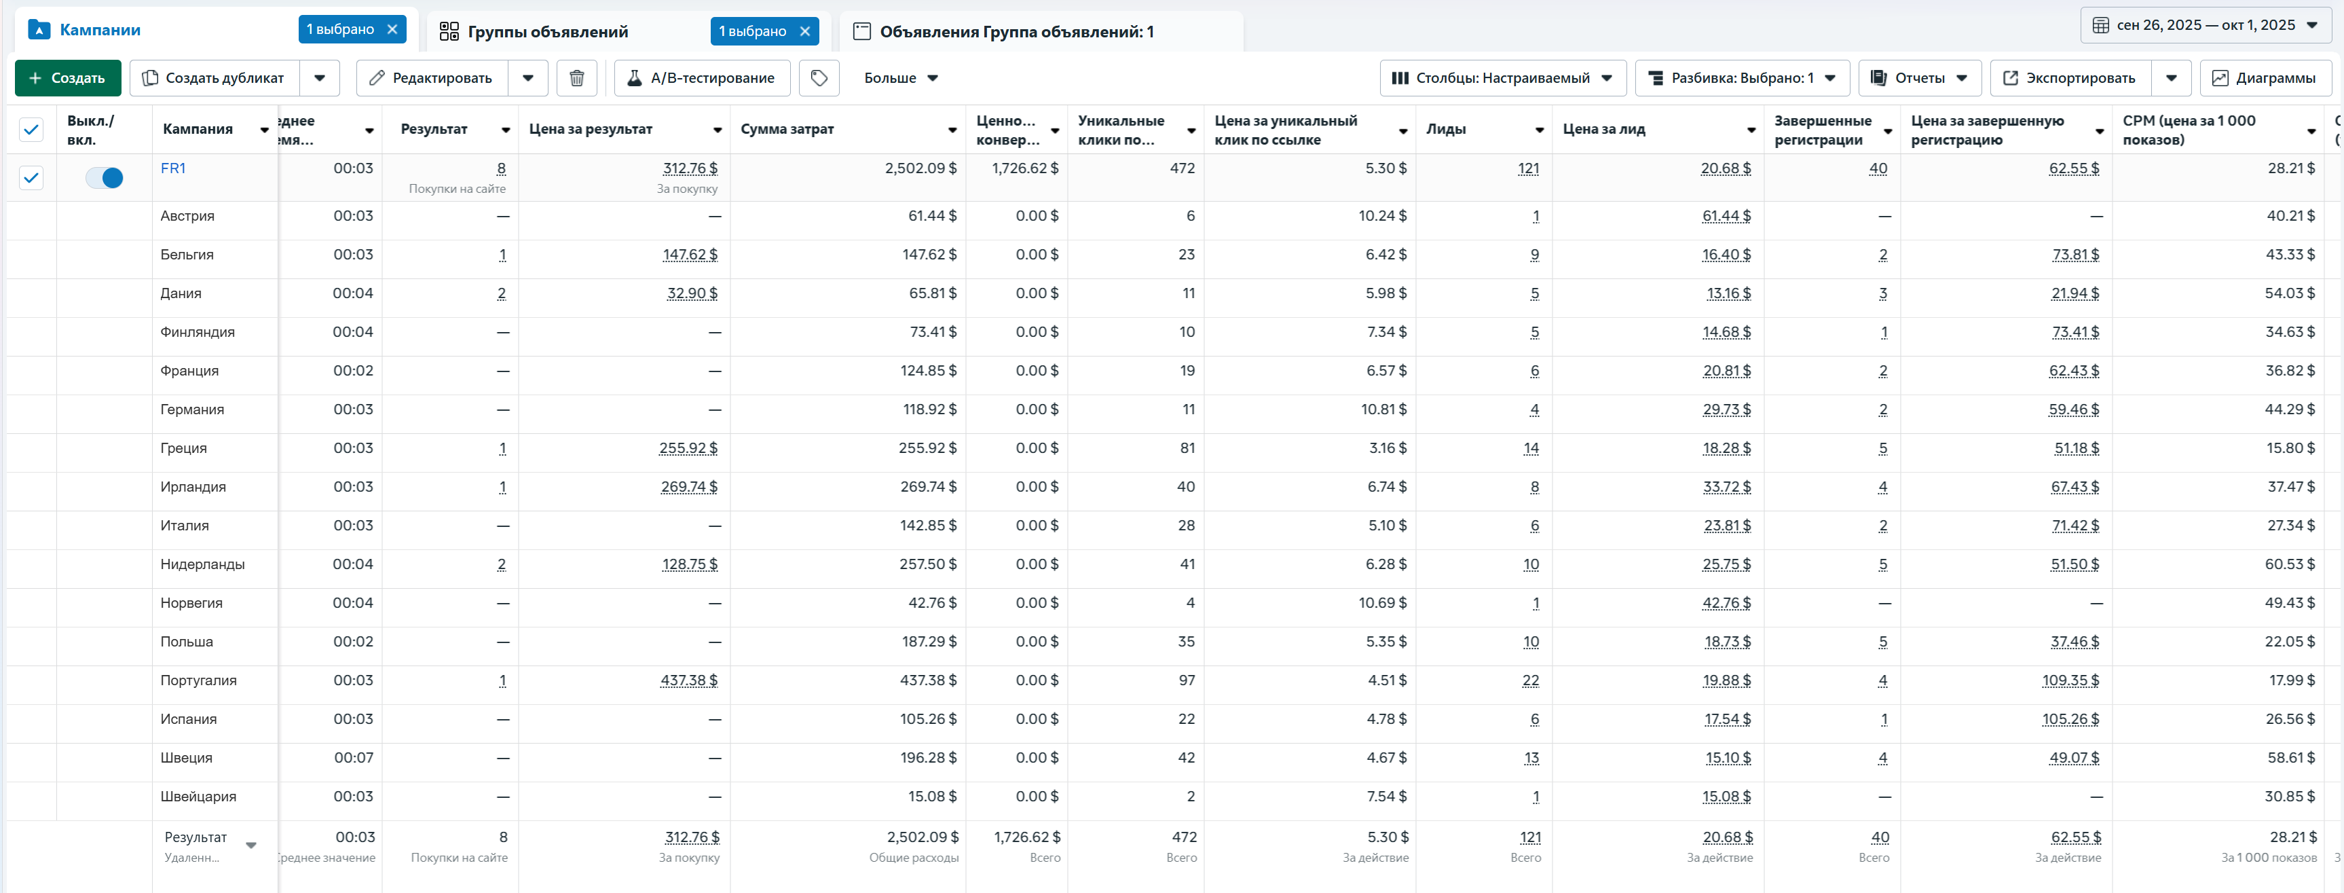Click the green Создать button
Viewport: 2344px width, 893px height.
click(67, 78)
